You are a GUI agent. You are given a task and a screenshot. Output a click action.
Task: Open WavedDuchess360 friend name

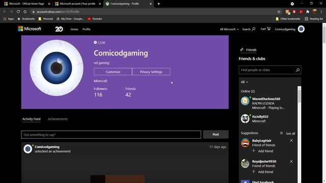pyautogui.click(x=266, y=99)
